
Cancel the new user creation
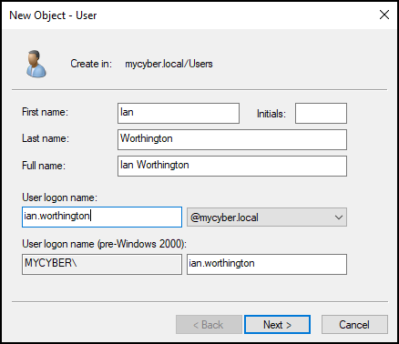354,325
